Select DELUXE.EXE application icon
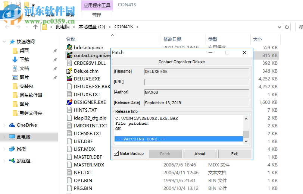 pos(69,79)
